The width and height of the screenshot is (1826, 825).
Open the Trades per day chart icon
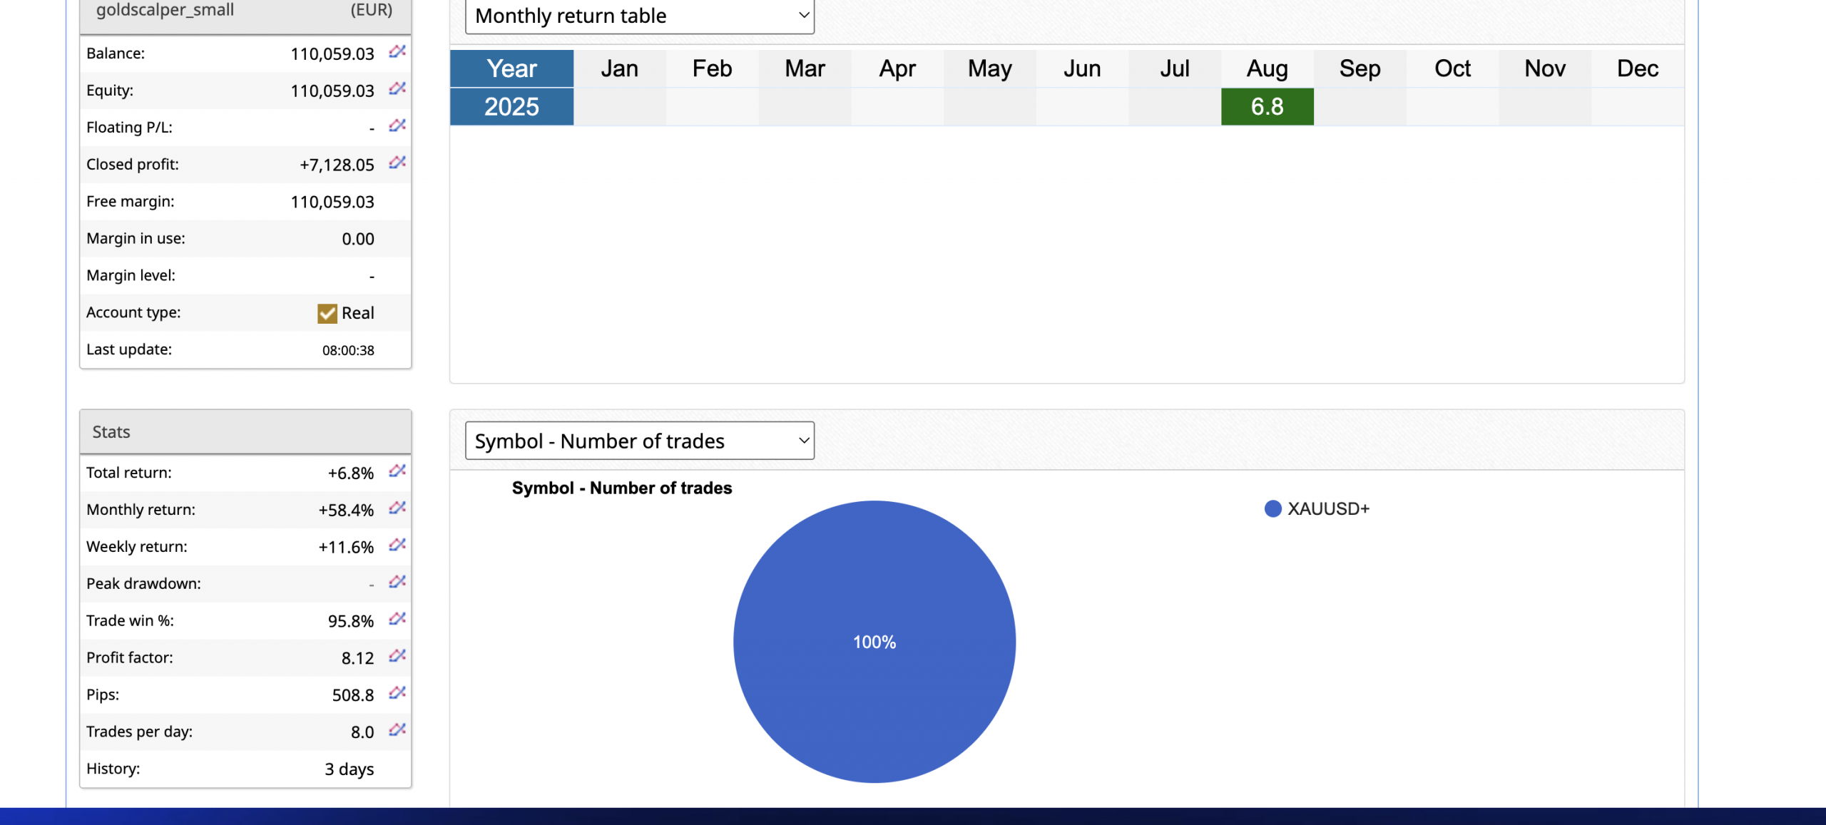tap(397, 730)
